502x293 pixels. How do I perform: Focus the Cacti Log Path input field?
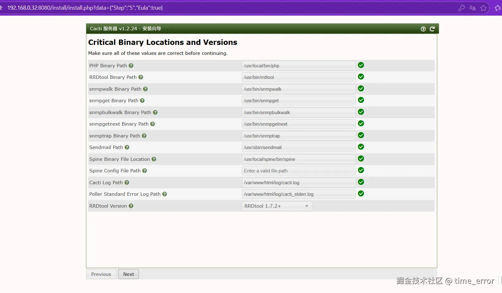pos(299,183)
